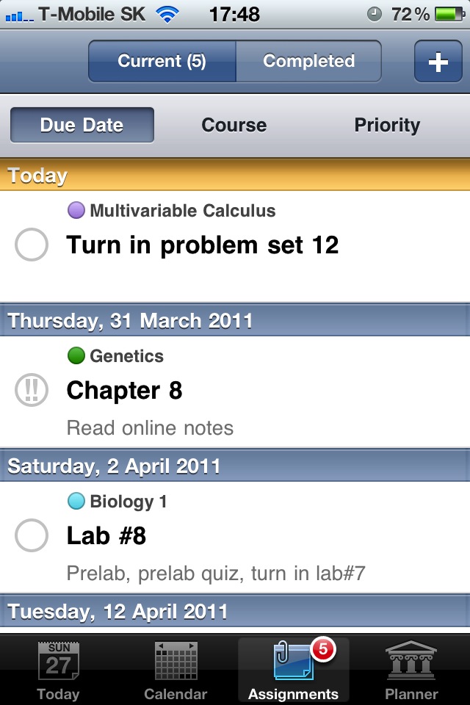This screenshot has height=705, width=470.
Task: Tap the green Genetics color dot
Action: click(x=76, y=356)
